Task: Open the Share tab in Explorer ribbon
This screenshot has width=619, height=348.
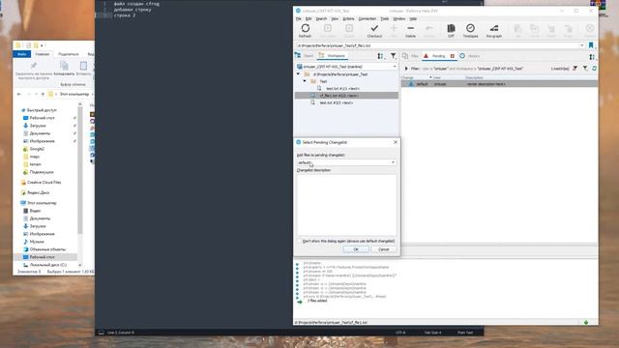Action: pos(69,54)
